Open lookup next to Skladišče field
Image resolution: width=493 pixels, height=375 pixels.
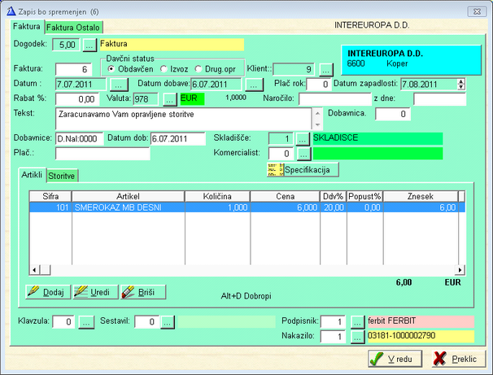click(303, 139)
